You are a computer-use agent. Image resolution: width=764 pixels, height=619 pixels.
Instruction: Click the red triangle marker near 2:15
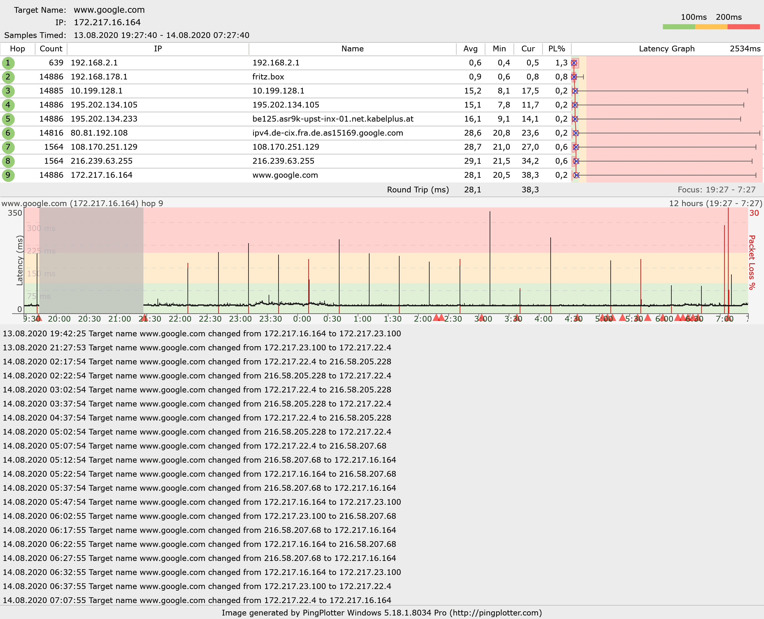click(436, 318)
